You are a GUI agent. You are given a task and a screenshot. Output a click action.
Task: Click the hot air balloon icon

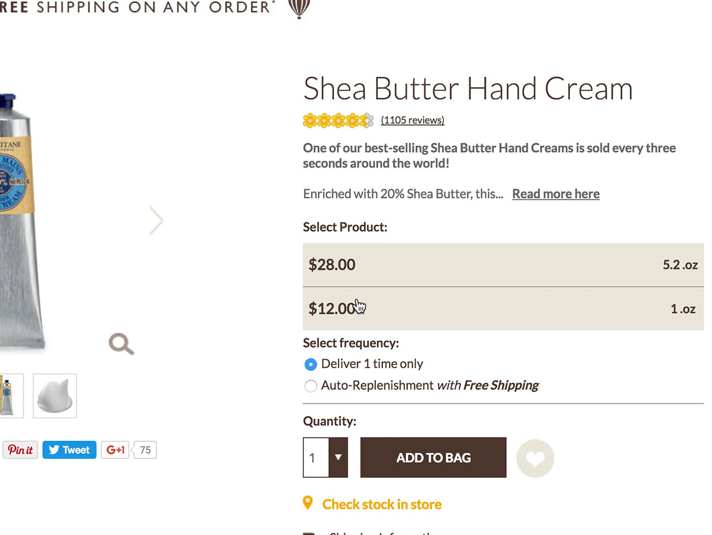299,8
